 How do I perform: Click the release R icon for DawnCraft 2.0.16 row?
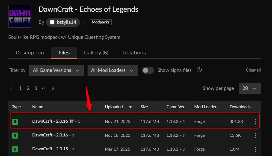[x=15, y=136]
